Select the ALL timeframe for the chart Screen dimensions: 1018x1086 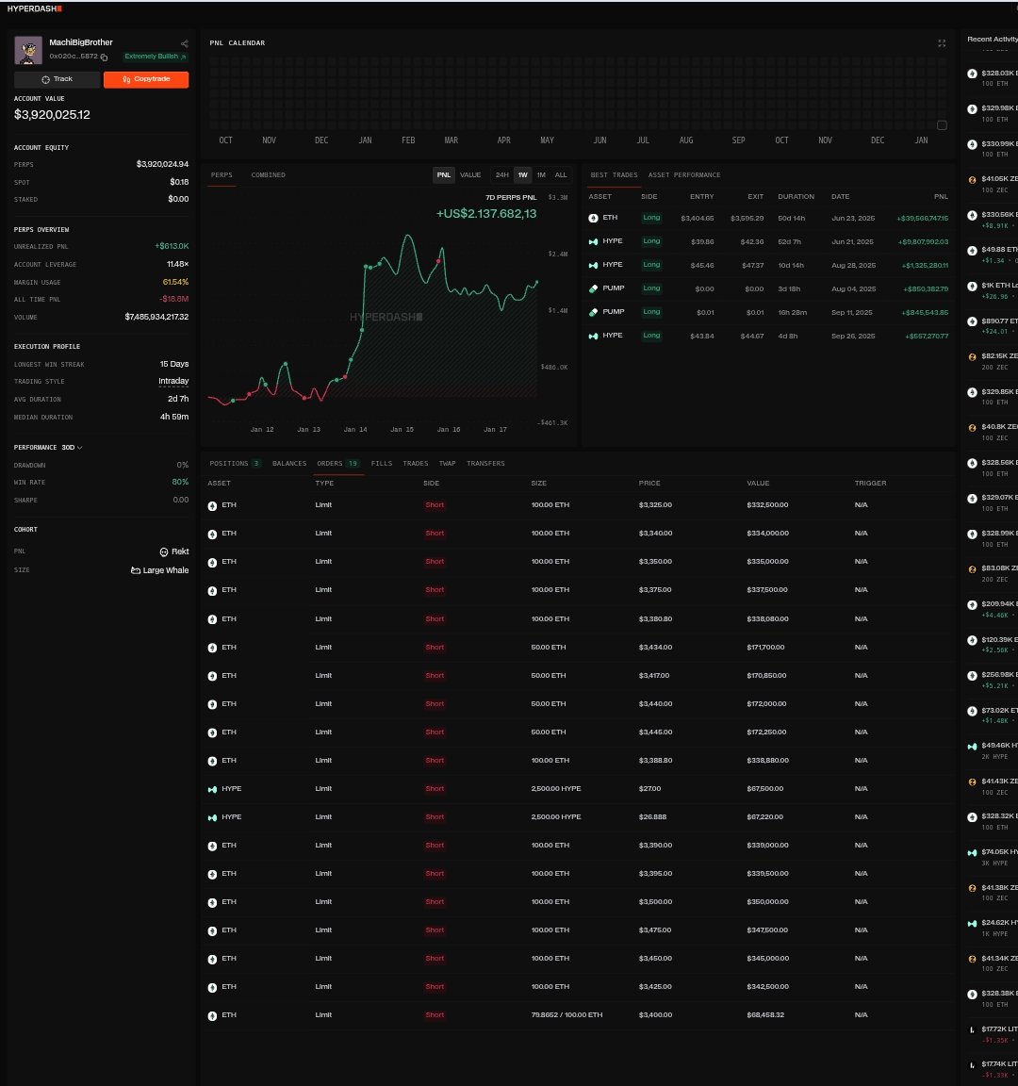pyautogui.click(x=561, y=175)
